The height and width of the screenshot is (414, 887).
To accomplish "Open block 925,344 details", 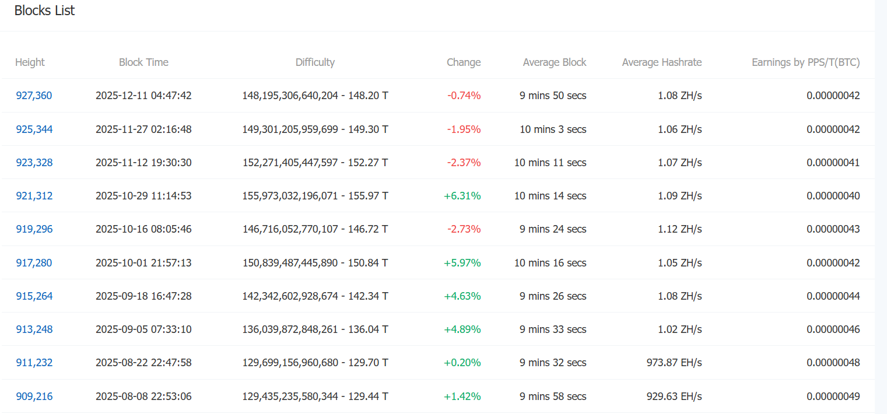I will [34, 129].
